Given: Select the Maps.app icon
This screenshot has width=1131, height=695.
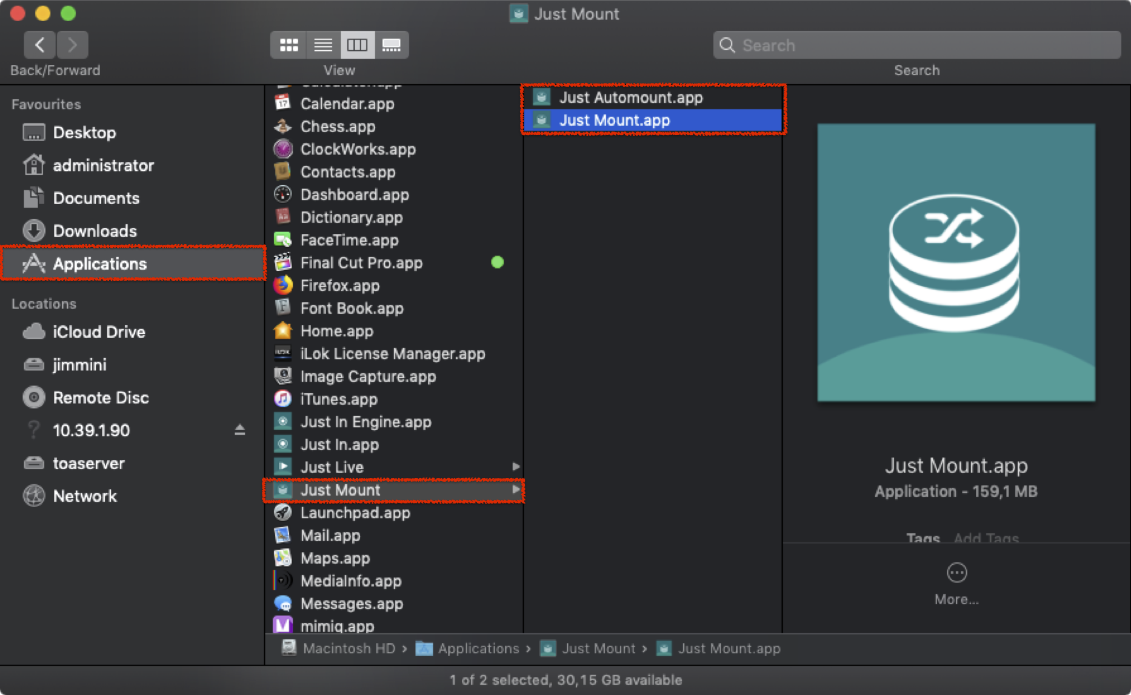Looking at the screenshot, I should tap(282, 558).
